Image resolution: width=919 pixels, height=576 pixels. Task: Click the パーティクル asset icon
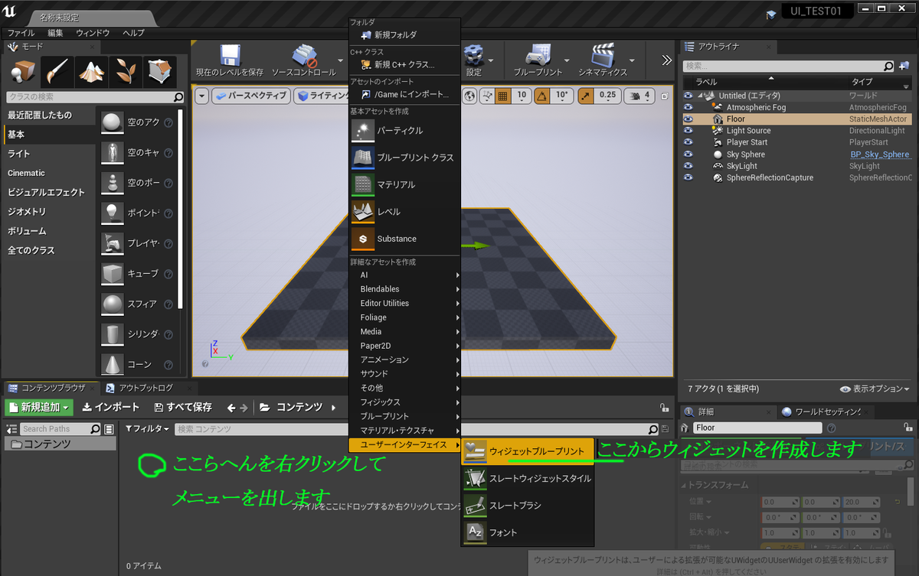tap(363, 131)
